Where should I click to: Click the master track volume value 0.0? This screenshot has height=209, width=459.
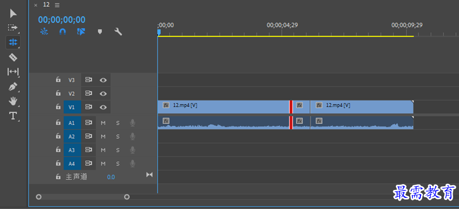(x=111, y=177)
